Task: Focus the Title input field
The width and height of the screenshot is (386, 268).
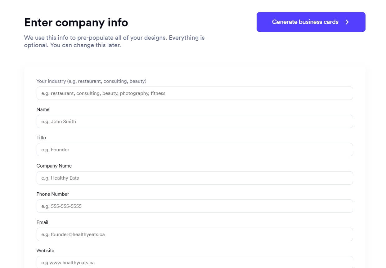Action: (x=195, y=150)
